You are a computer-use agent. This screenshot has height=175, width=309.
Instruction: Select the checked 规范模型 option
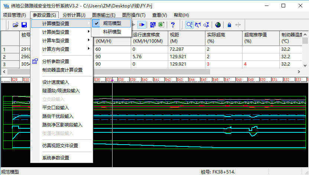112,23
